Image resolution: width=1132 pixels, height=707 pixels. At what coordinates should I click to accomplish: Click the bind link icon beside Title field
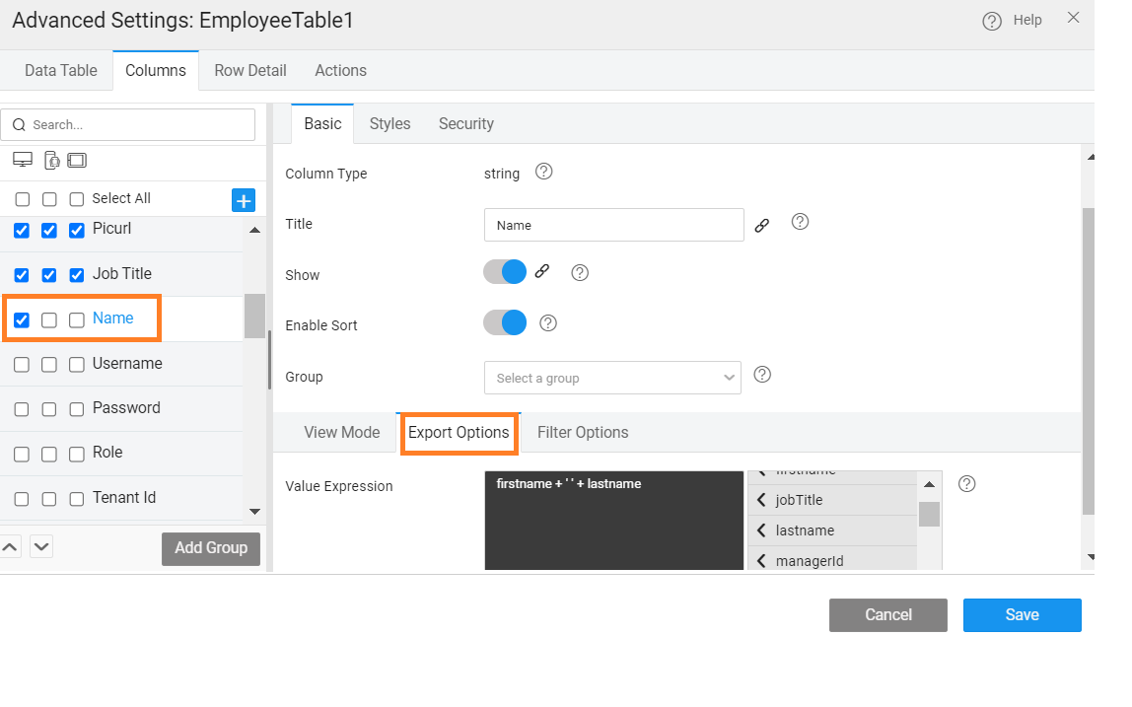coord(761,225)
